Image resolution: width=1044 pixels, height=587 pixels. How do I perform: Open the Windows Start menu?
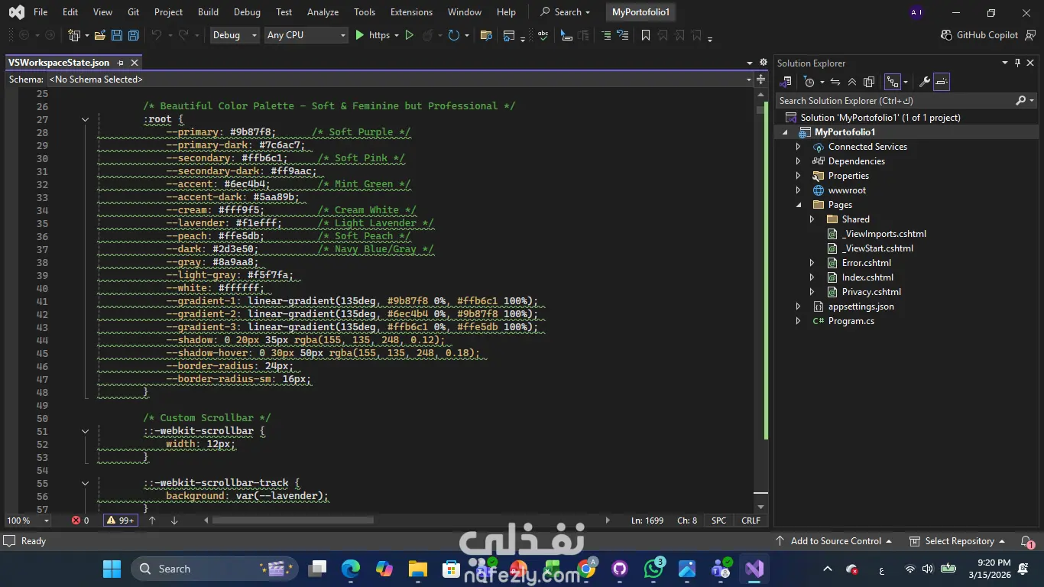[x=112, y=569]
